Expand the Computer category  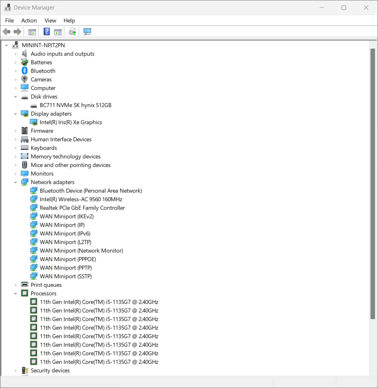(x=16, y=88)
